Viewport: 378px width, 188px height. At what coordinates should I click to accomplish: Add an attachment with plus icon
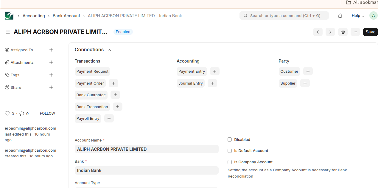[x=51, y=63]
